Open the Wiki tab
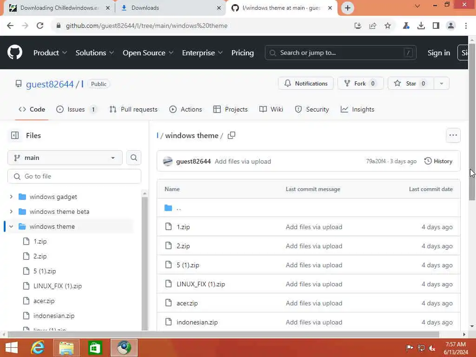Screen dimensions: 476x357 [x=271, y=109]
